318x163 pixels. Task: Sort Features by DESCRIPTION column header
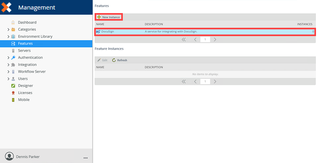point(154,24)
